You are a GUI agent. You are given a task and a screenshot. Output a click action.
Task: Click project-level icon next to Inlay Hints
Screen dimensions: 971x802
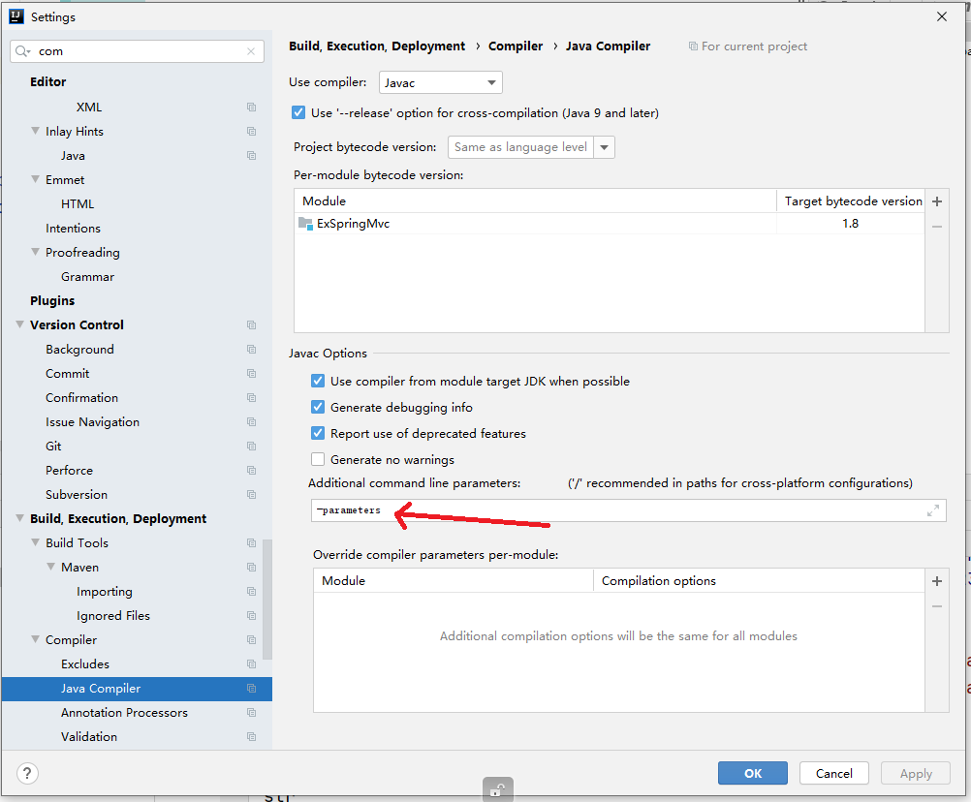(x=251, y=131)
